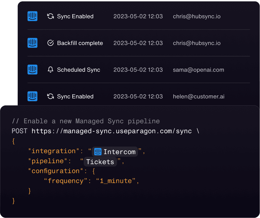Select the Tickets pipeline chip
This screenshot has width=260, height=218.
(x=100, y=162)
